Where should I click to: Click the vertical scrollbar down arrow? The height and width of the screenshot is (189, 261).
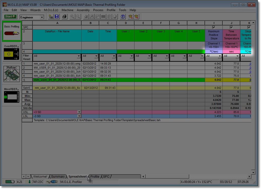[x=253, y=173]
